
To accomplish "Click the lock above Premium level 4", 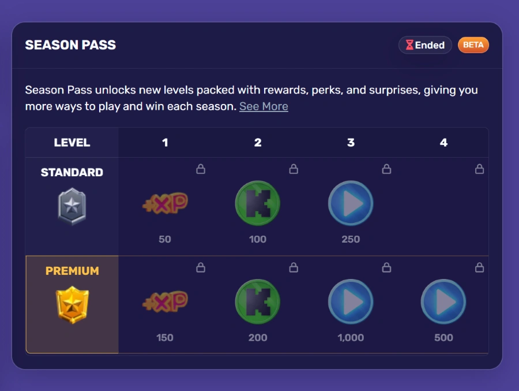I will tap(479, 267).
